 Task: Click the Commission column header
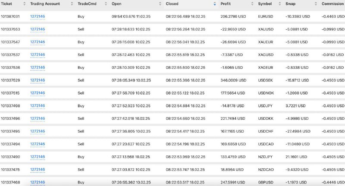click(332, 4)
